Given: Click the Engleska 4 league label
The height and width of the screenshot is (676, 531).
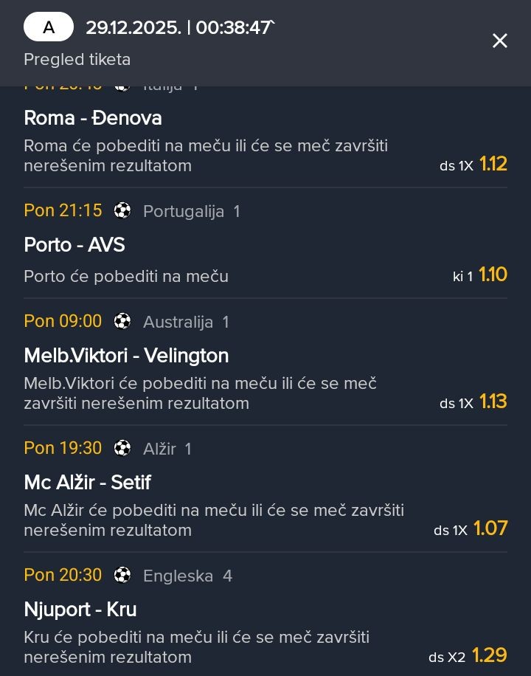Looking at the screenshot, I should [187, 576].
